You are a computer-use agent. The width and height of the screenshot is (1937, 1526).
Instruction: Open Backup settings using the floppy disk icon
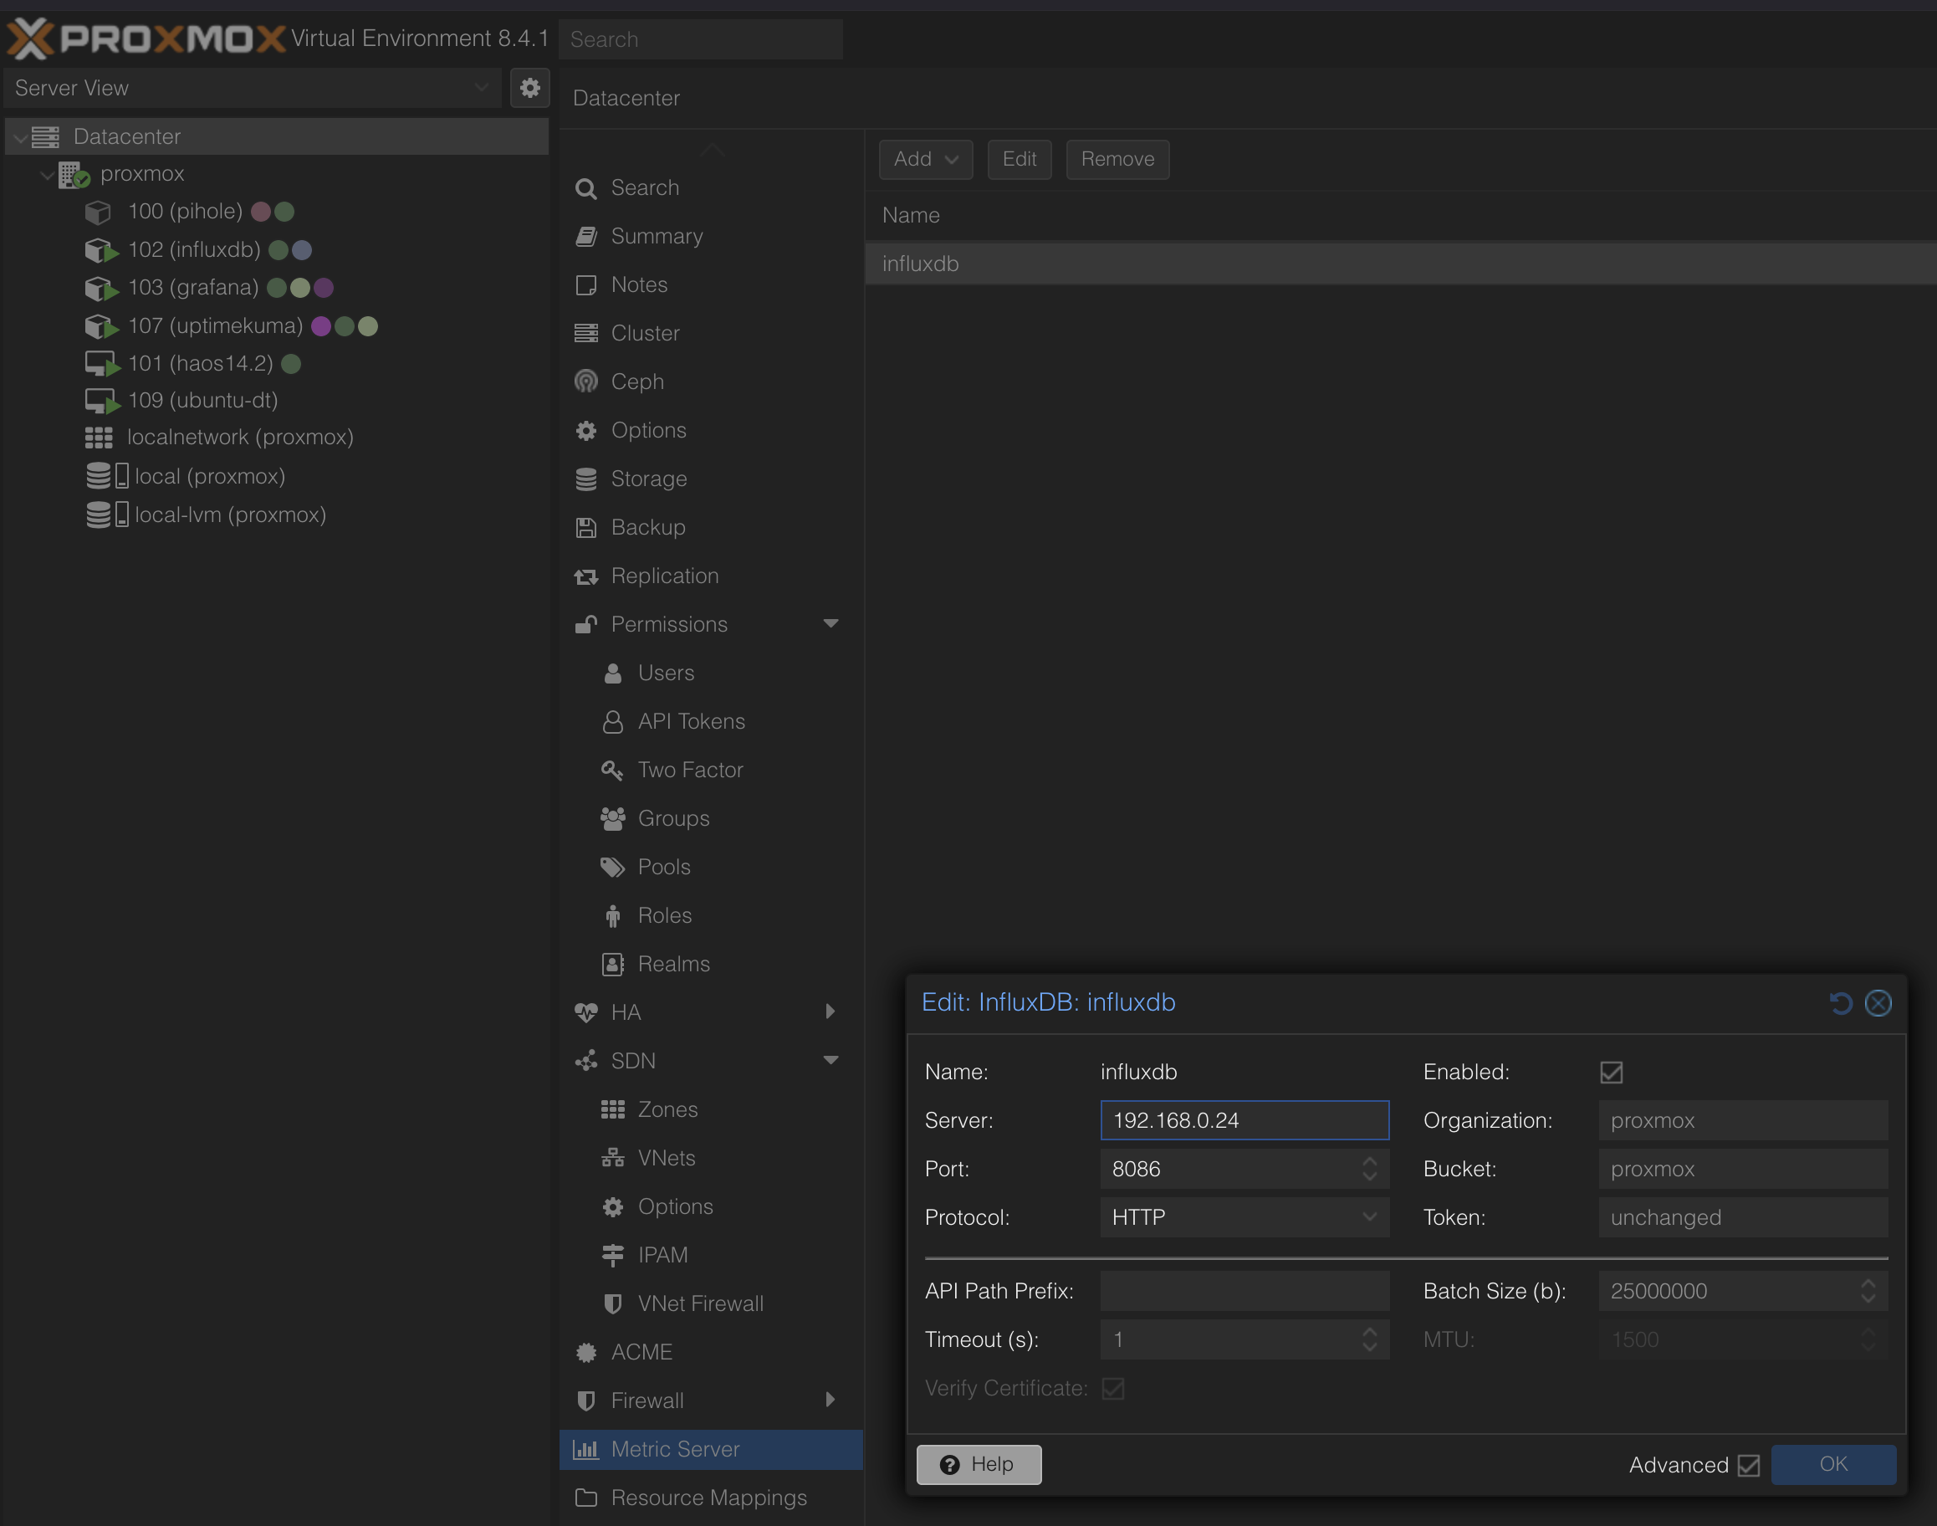point(587,527)
